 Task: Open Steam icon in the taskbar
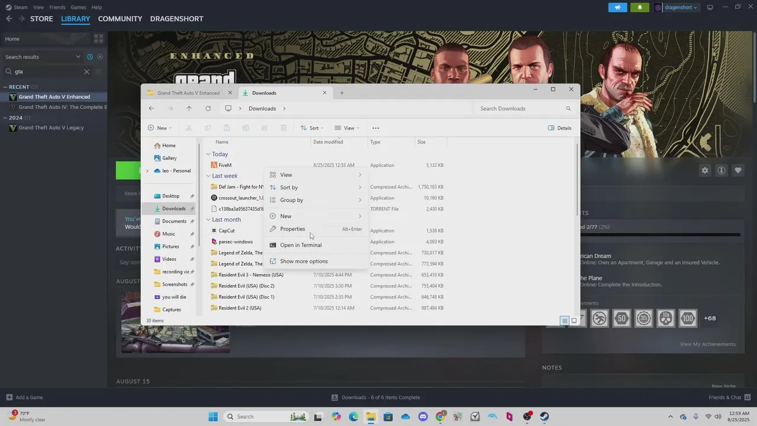[544, 417]
